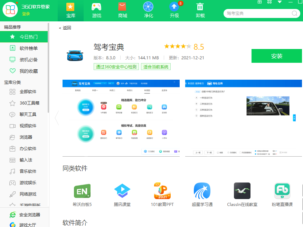Open the second screenshot with the quiz question
This screenshot has width=303, height=227.
244,118
